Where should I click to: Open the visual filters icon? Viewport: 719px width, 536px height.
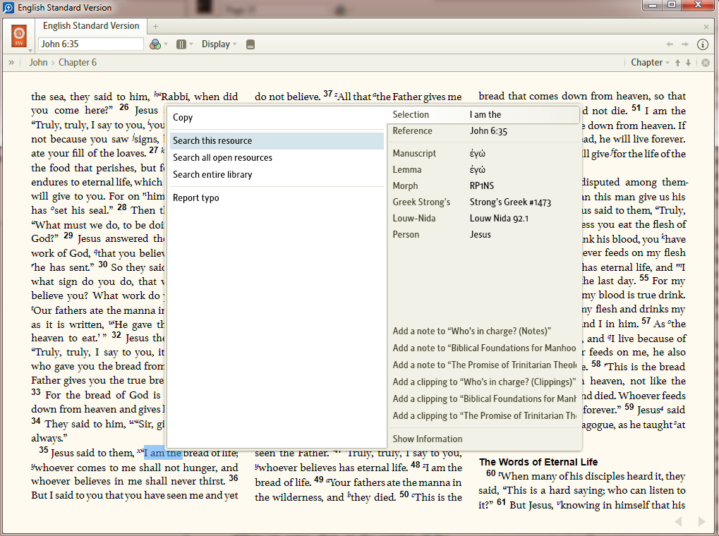pos(155,44)
